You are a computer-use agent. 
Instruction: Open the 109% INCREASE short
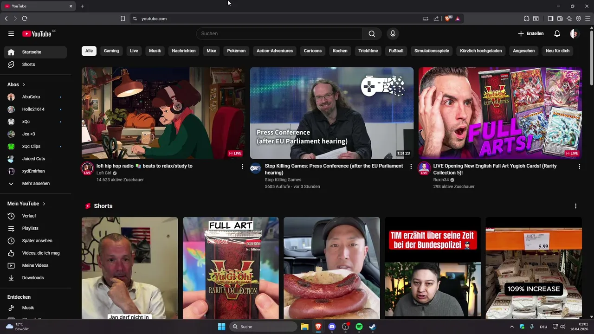(534, 268)
